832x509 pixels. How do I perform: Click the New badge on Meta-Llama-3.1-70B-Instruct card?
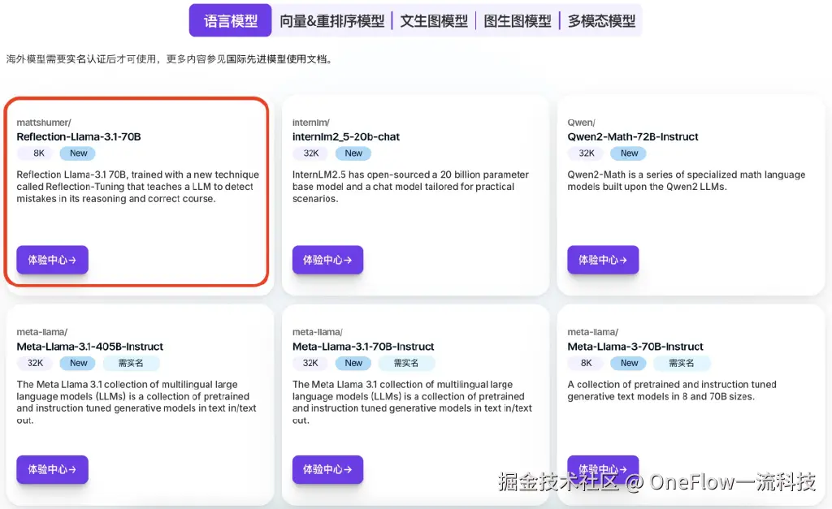[353, 363]
